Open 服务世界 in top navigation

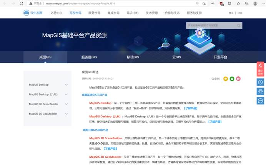(94, 13)
